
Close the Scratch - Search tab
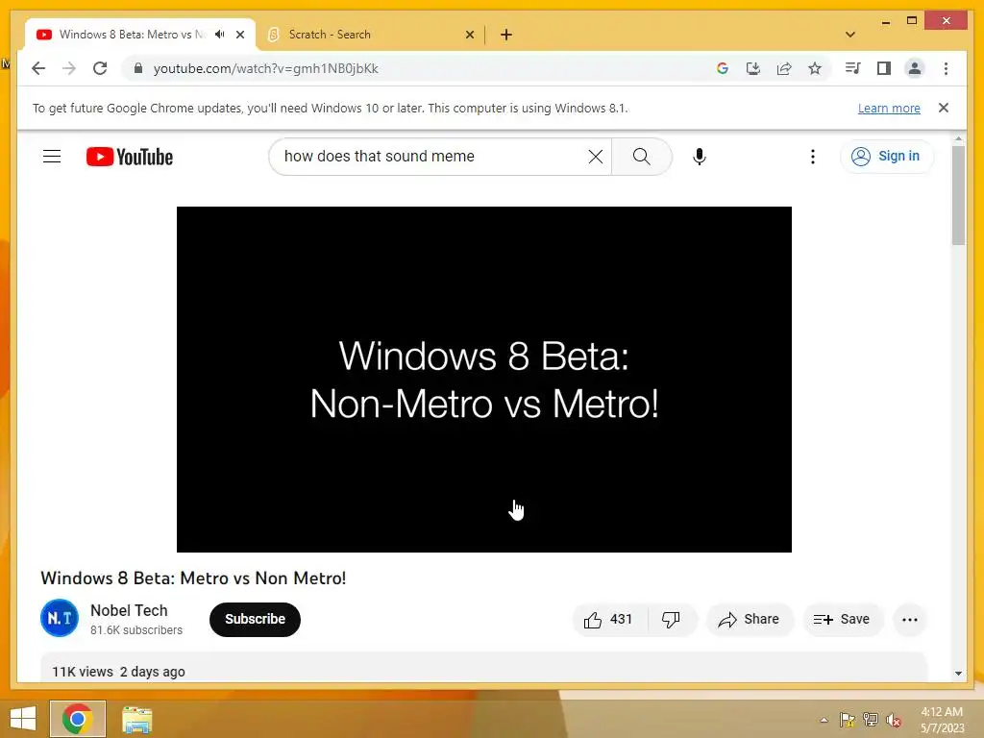click(x=469, y=35)
